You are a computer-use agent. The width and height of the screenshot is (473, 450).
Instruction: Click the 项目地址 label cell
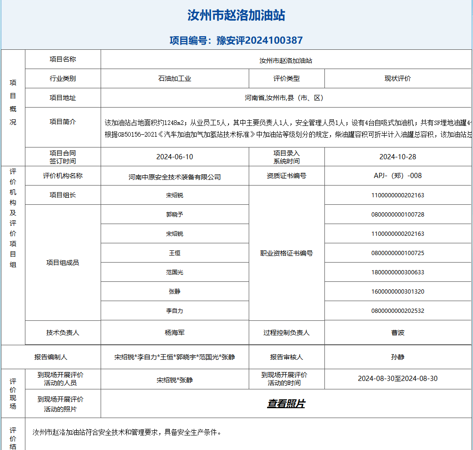point(63,98)
